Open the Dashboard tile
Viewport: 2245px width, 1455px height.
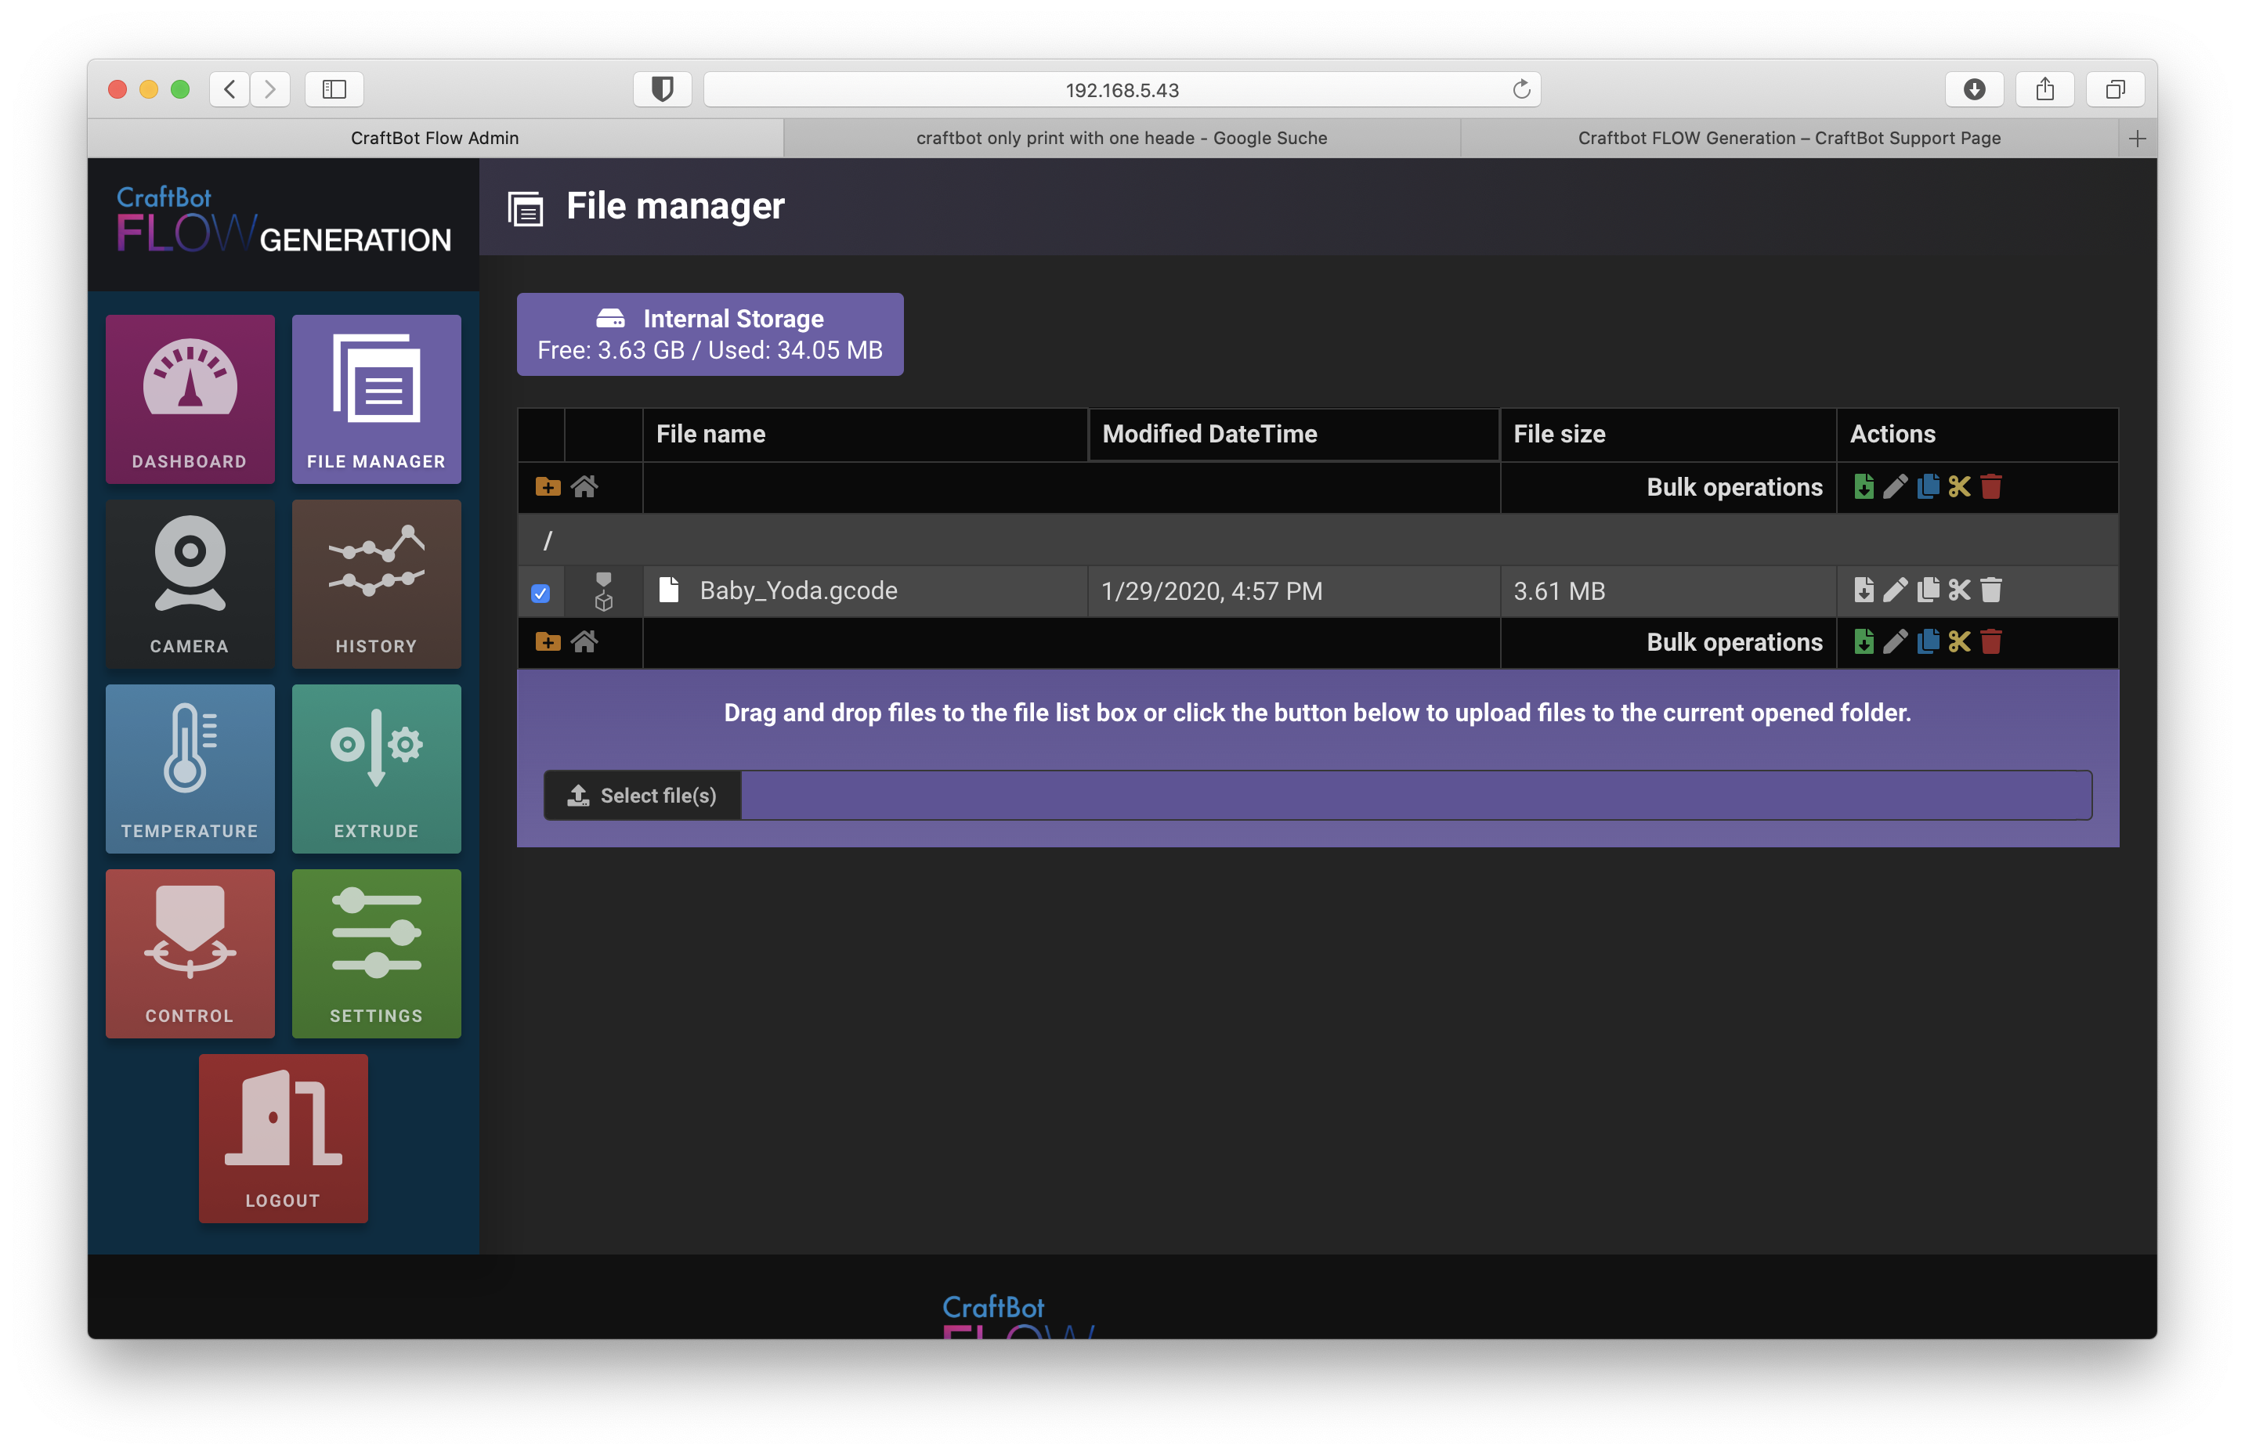click(190, 399)
